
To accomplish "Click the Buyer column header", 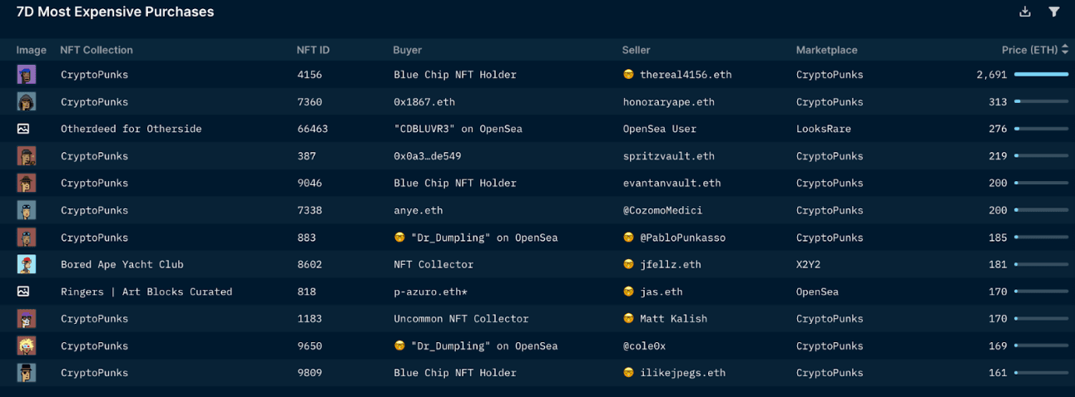I will (x=408, y=50).
